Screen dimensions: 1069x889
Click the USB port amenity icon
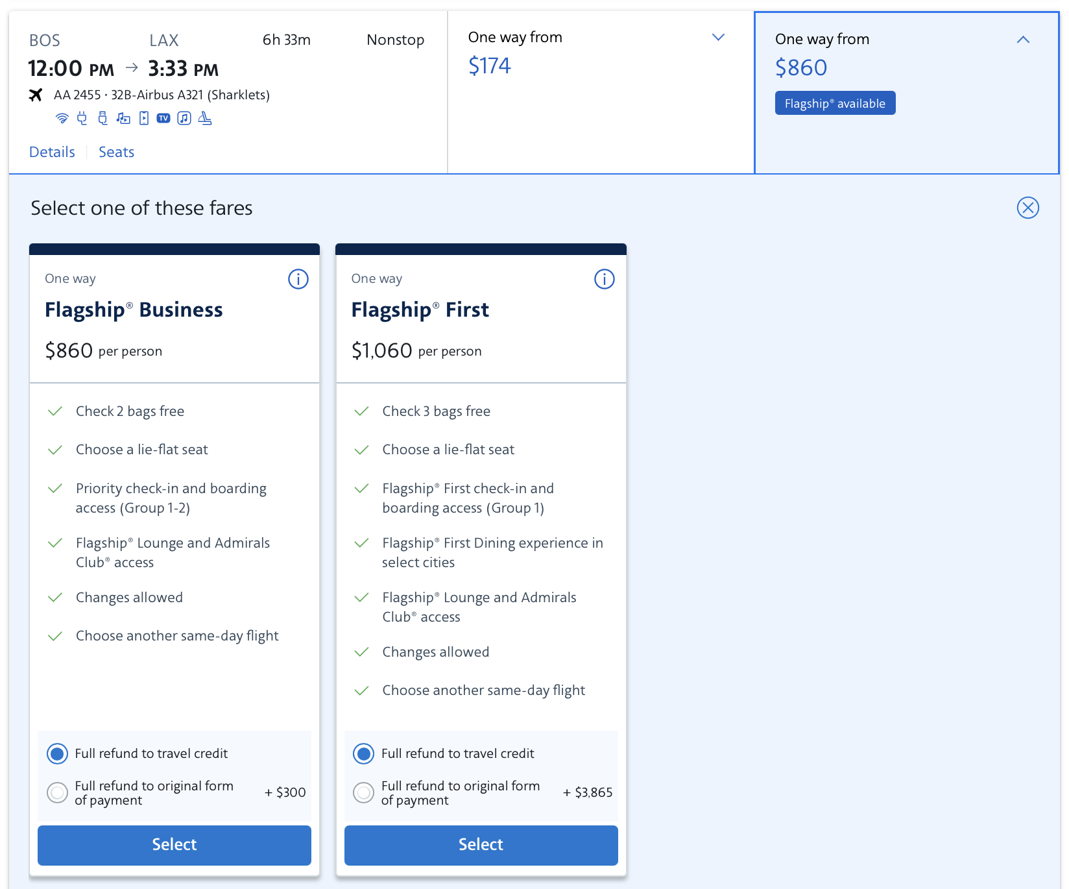click(102, 118)
